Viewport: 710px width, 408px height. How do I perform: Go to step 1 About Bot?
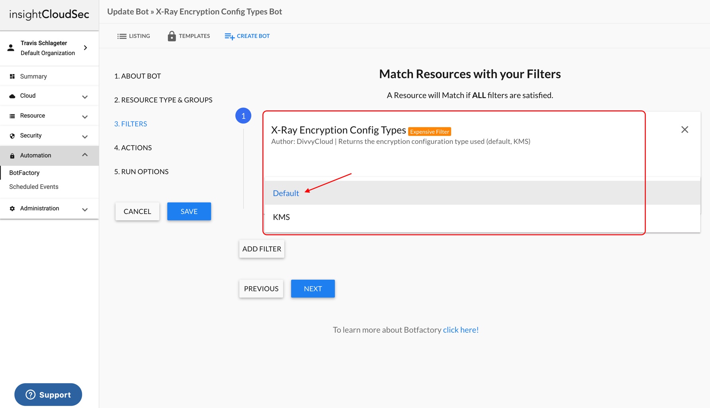point(138,76)
